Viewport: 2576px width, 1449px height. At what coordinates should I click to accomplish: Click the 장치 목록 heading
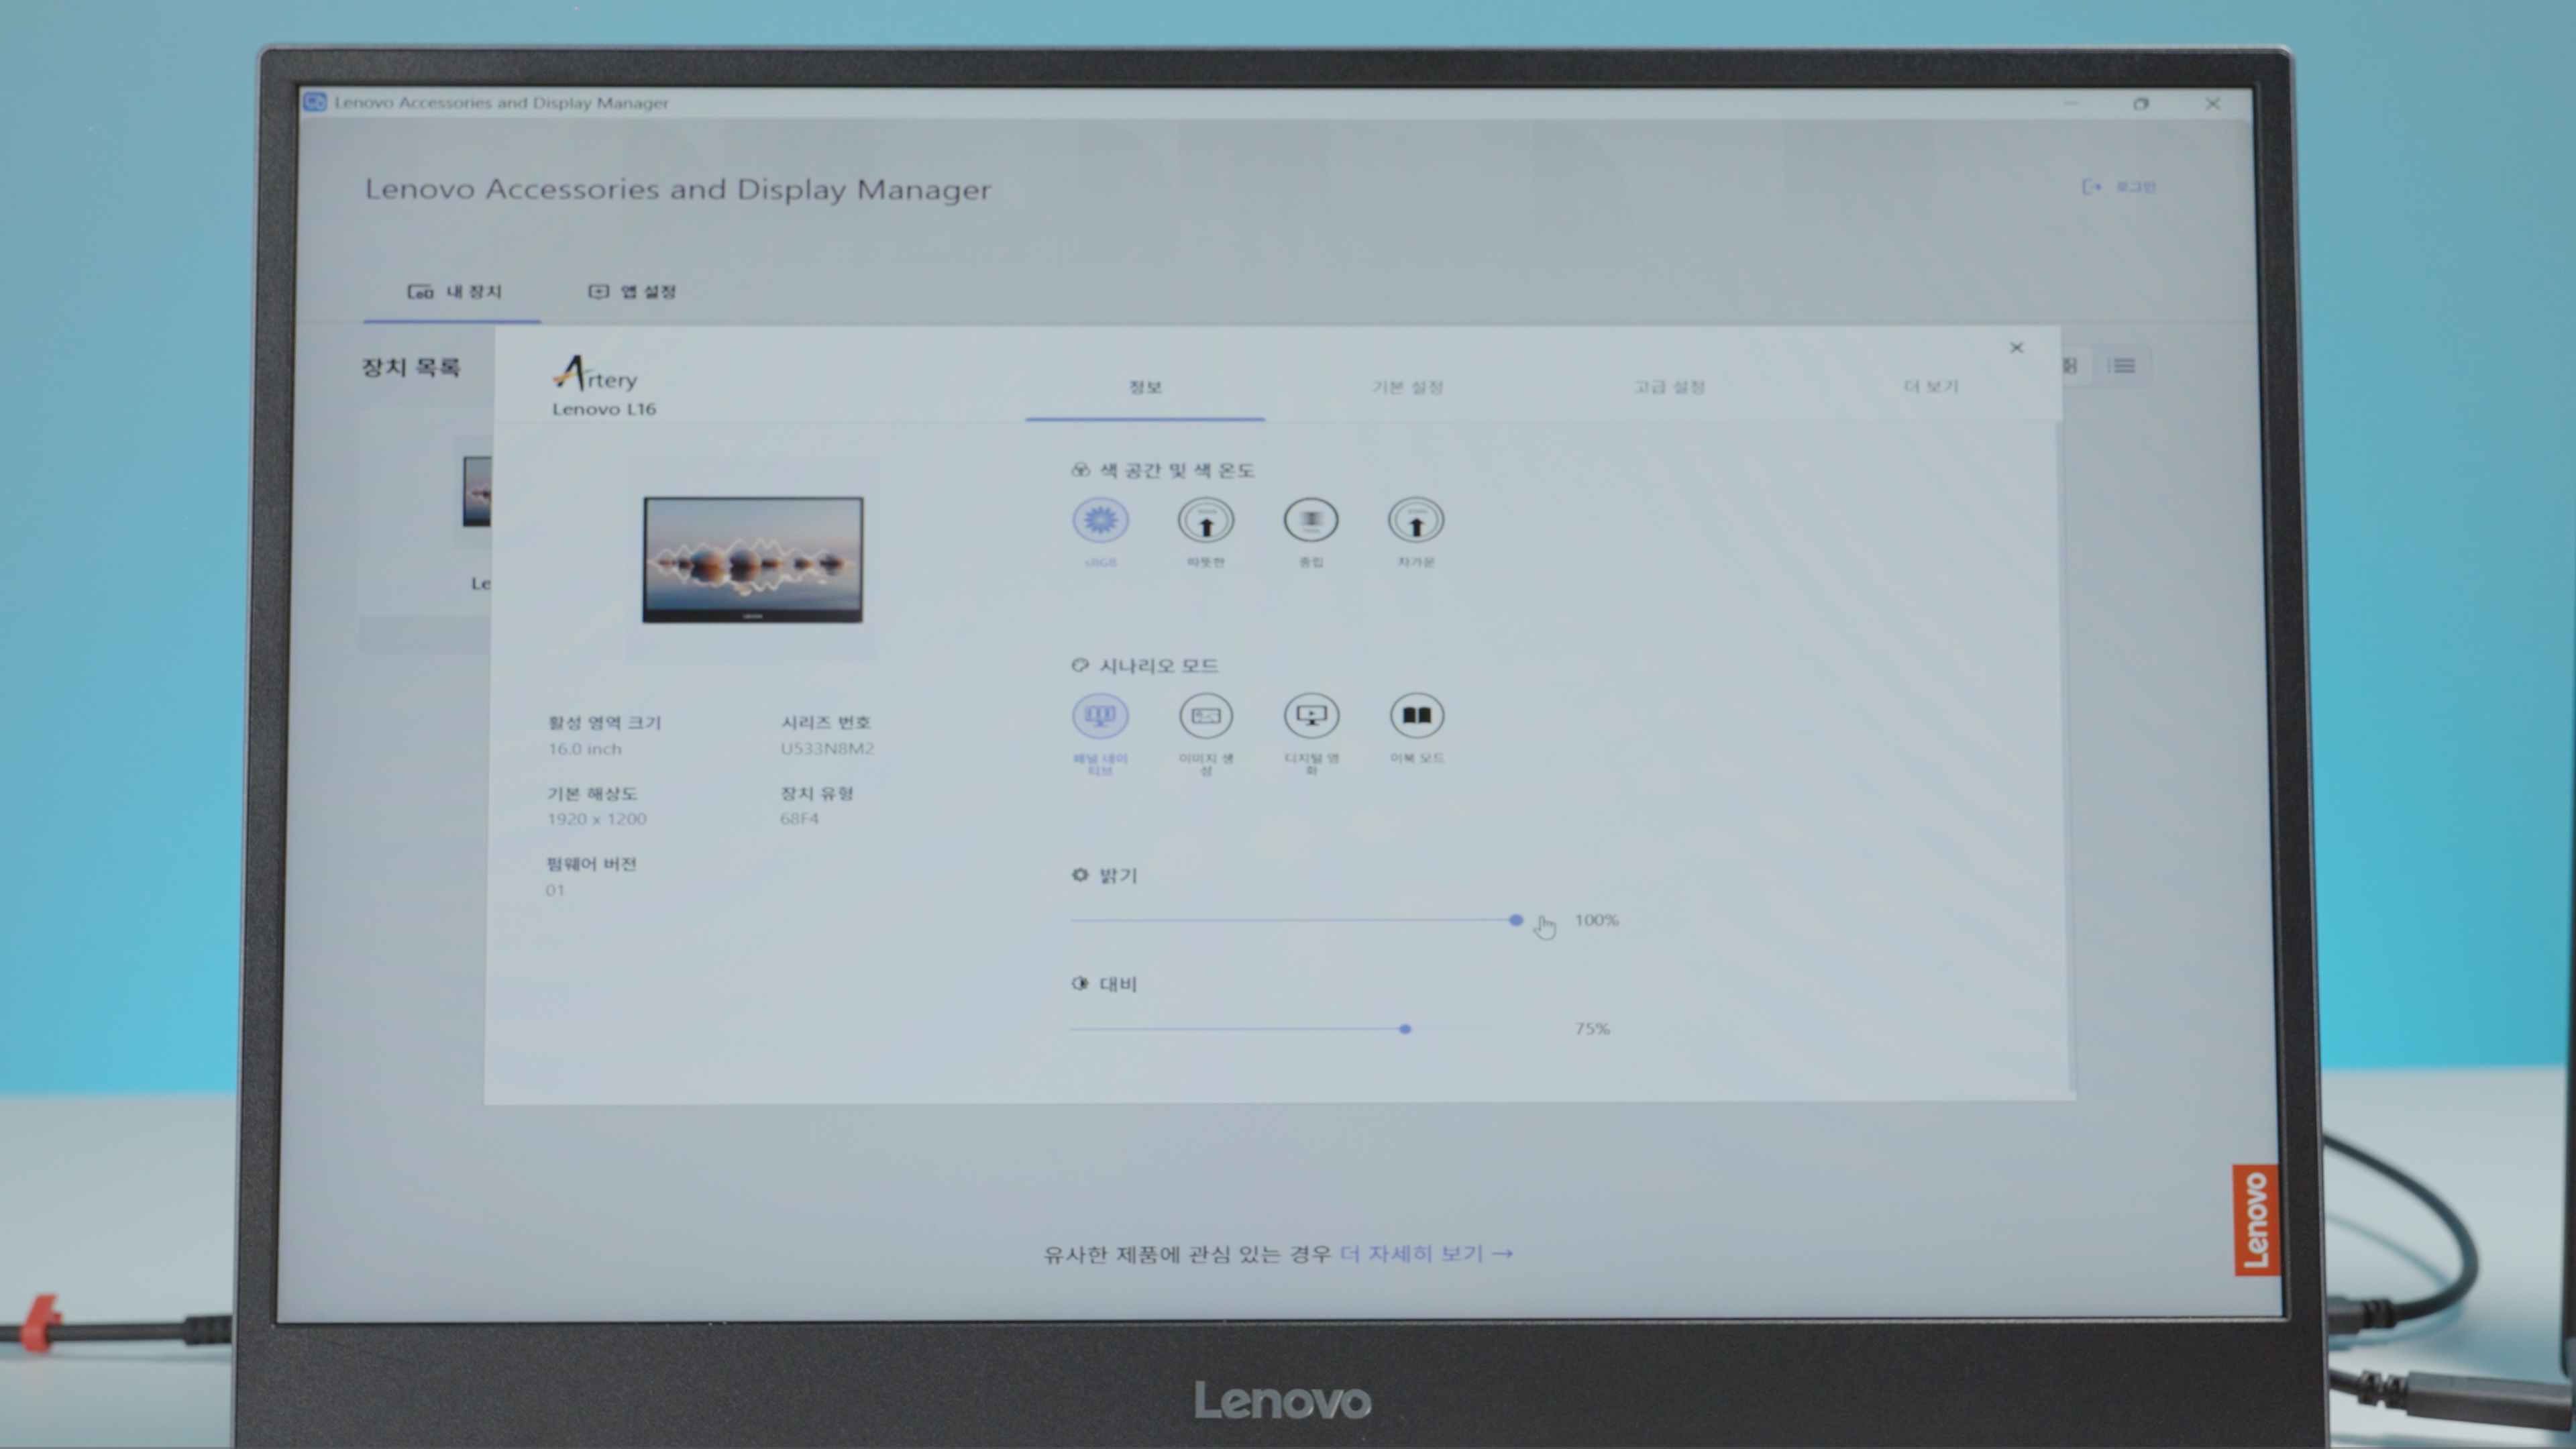(410, 367)
